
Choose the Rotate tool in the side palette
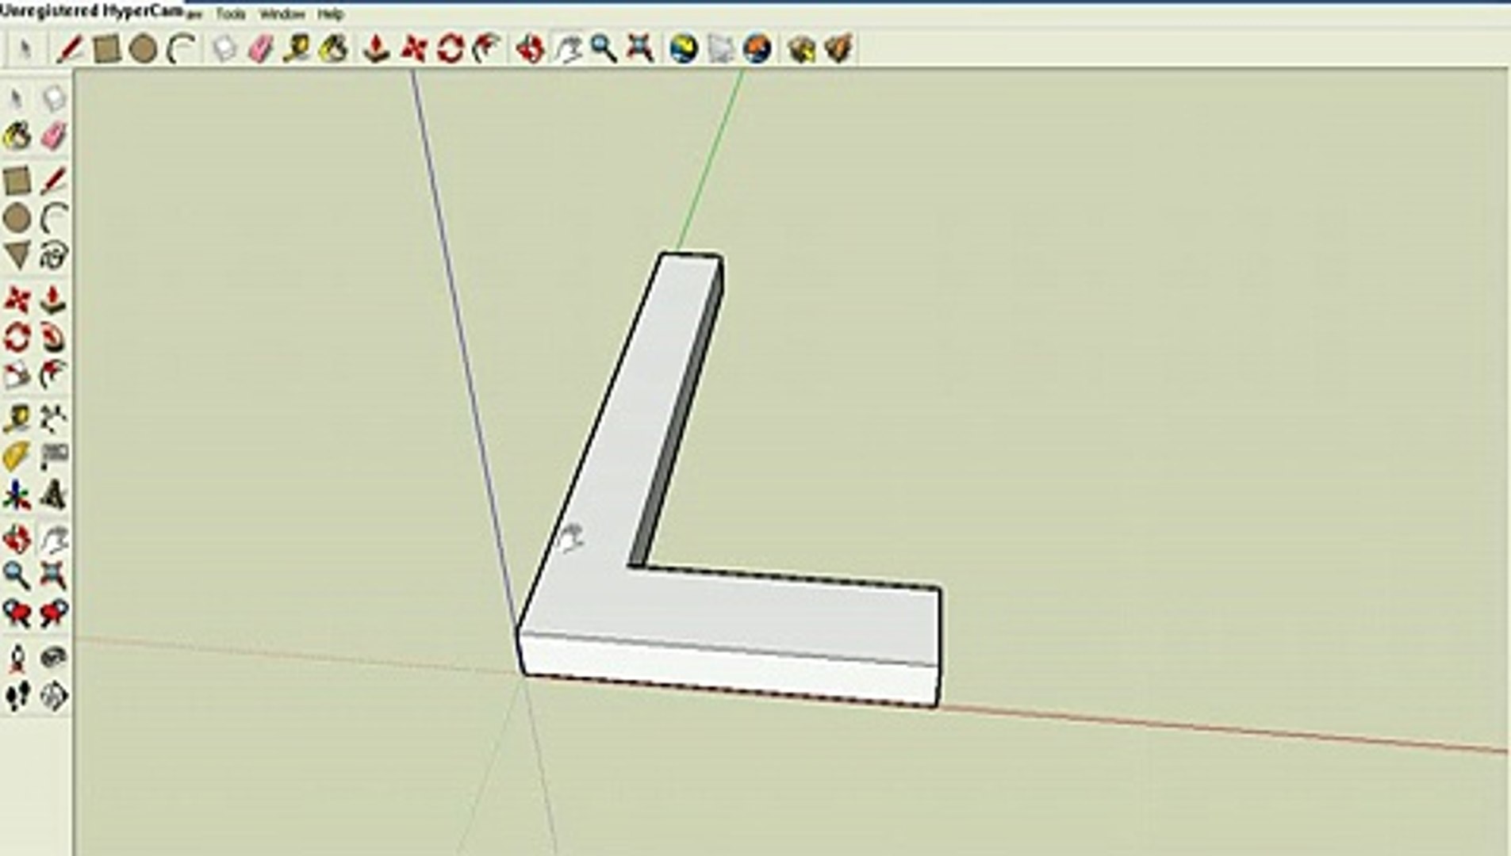coord(17,338)
